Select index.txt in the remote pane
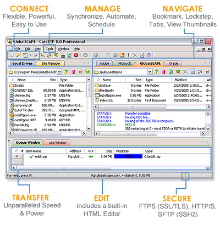 point(104,100)
